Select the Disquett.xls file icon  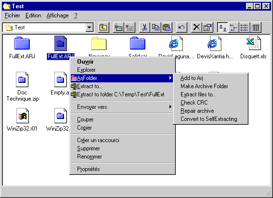(x=253, y=43)
